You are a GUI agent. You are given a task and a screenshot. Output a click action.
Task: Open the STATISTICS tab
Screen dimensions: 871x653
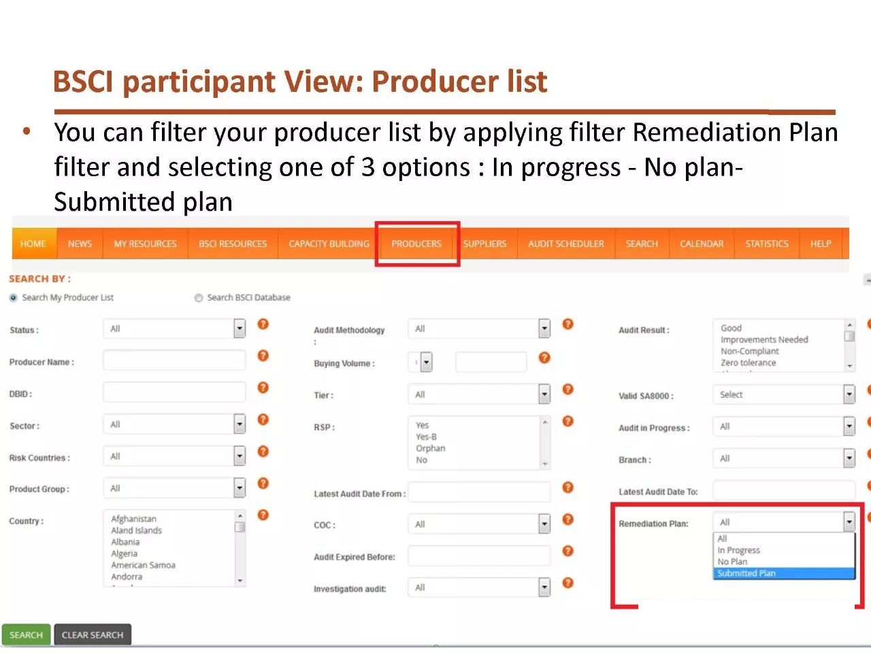[767, 244]
